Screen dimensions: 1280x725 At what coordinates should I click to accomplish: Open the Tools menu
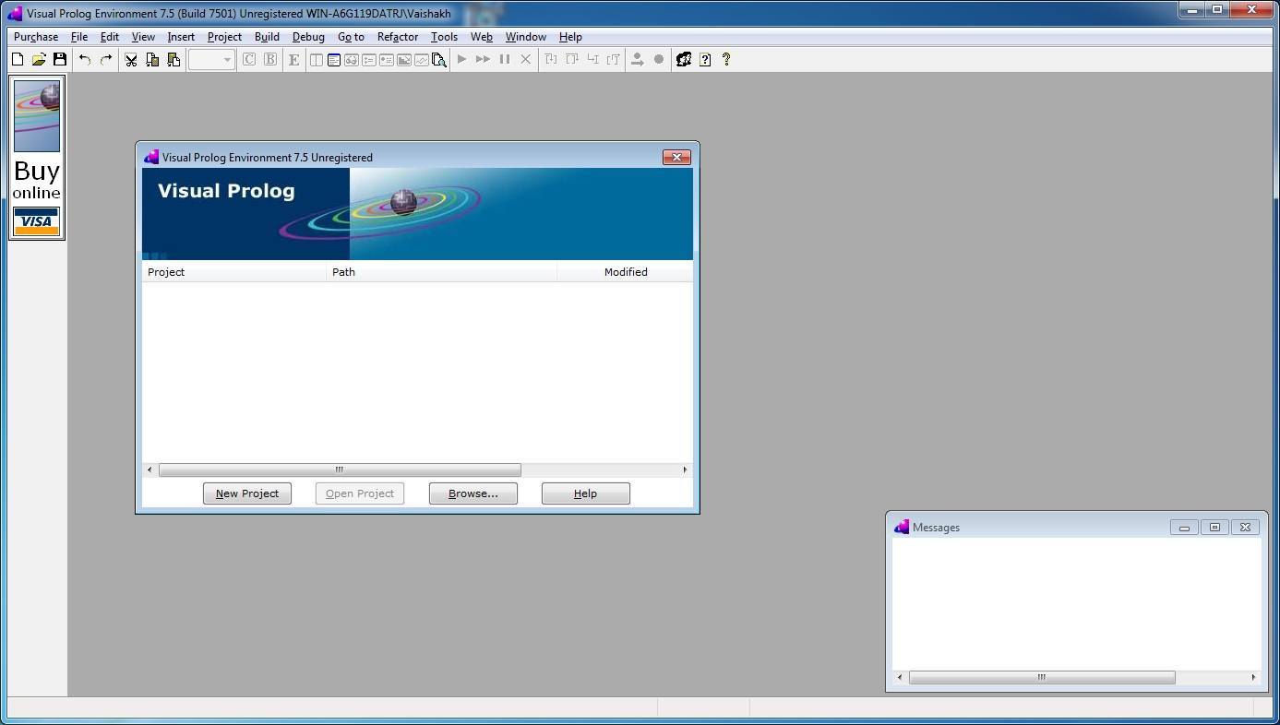point(444,37)
